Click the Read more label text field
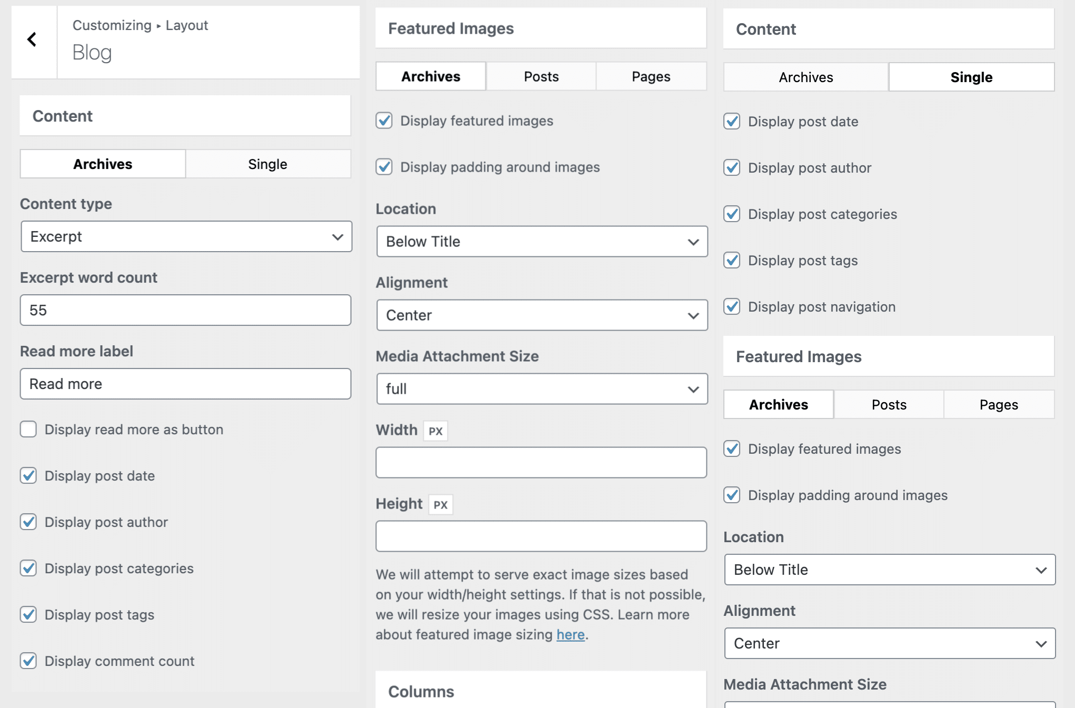Screen dimensions: 1075x708 (x=185, y=384)
